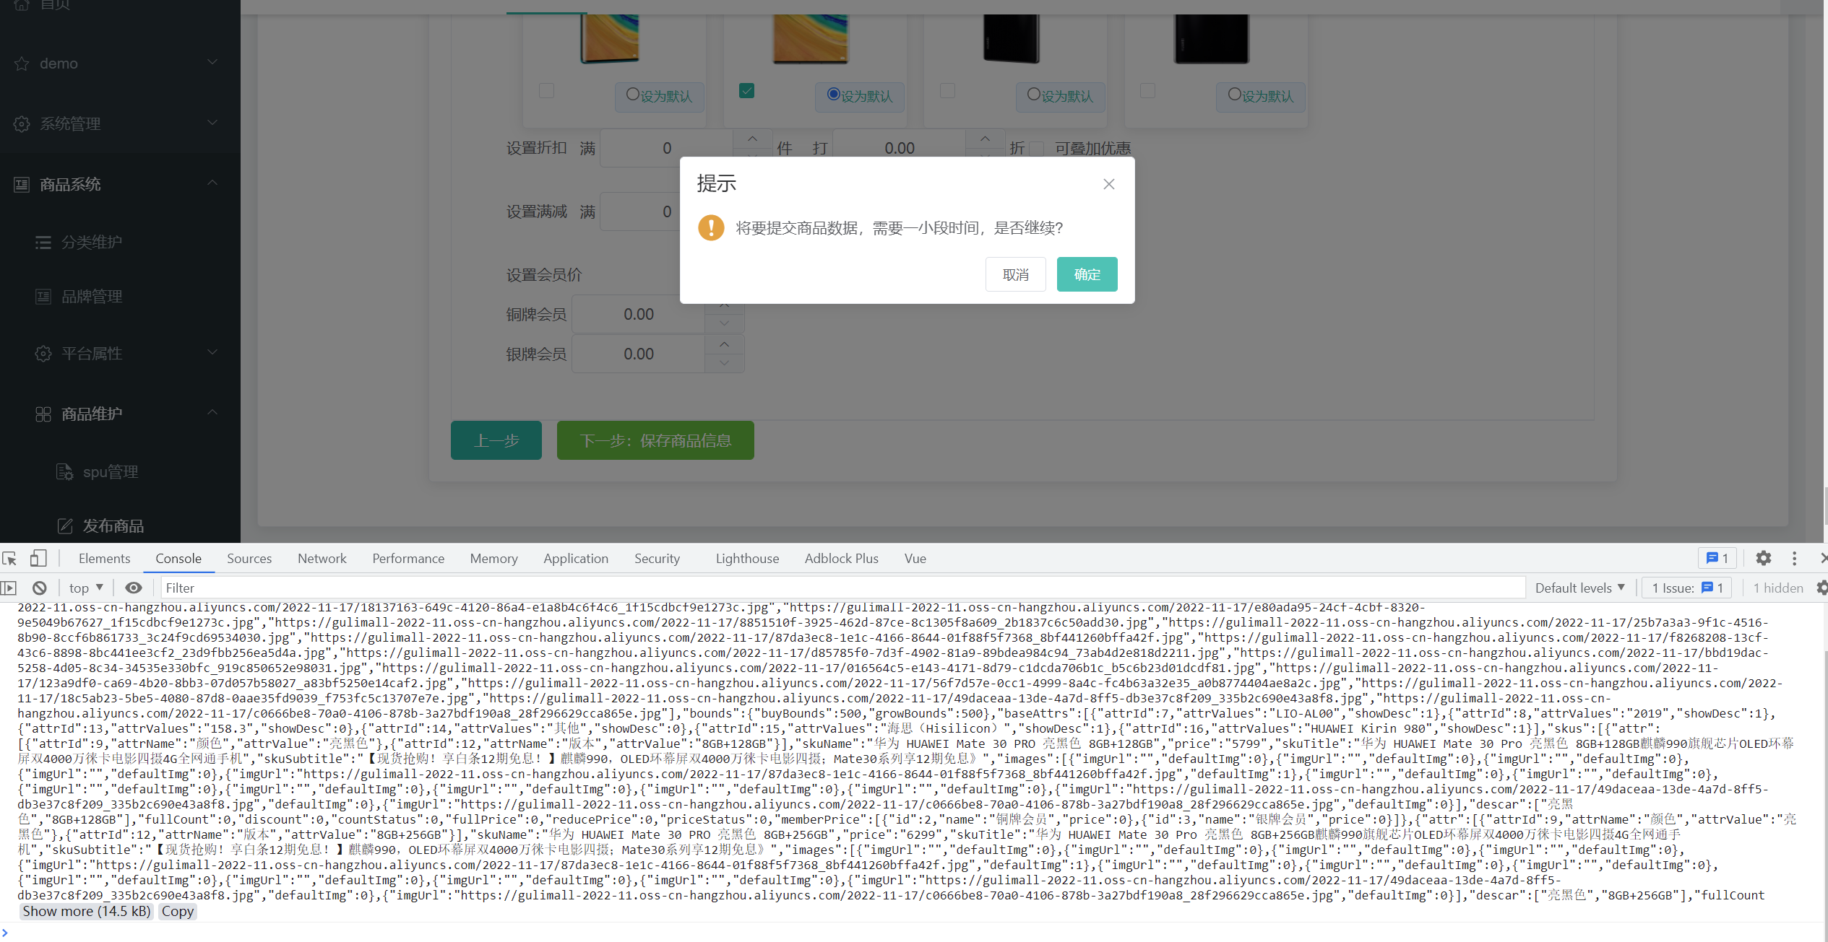
Task: Close the 提示 dialog with X
Action: click(1109, 185)
